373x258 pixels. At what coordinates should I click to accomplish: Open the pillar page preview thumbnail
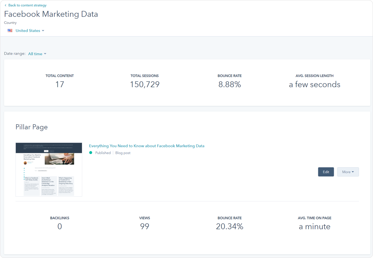coord(49,169)
